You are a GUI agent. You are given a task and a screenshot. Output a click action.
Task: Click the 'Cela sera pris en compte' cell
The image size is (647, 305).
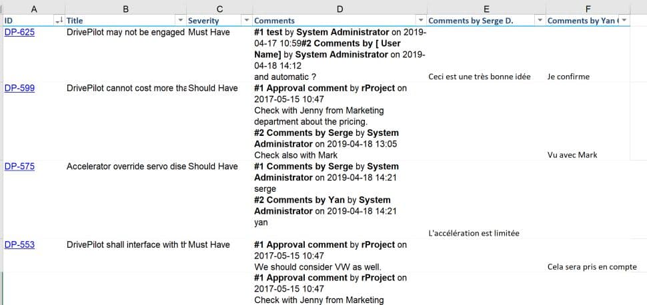point(592,267)
